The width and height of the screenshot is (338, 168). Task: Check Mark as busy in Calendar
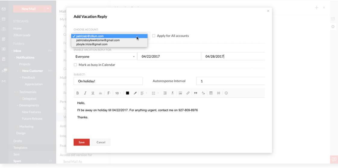(x=75, y=65)
